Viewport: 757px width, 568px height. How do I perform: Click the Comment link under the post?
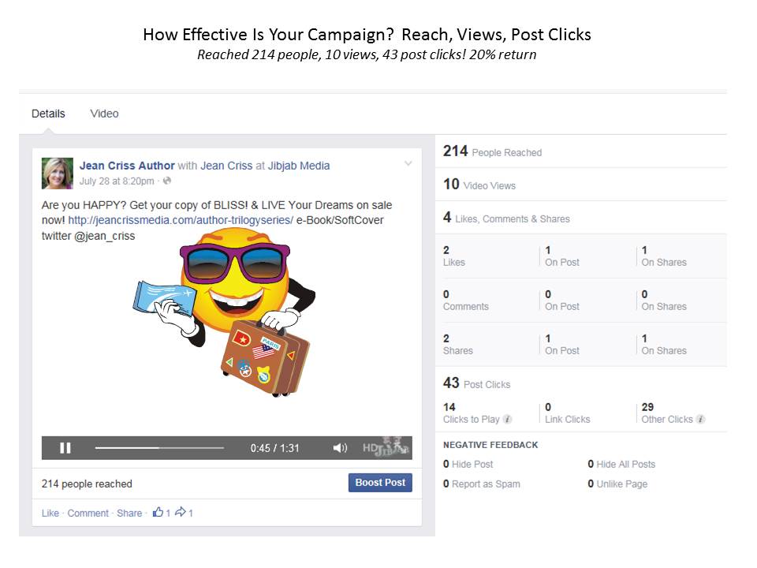(88, 513)
